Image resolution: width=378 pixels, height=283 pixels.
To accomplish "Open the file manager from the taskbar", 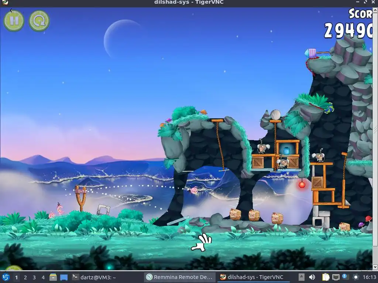I will click(53, 277).
